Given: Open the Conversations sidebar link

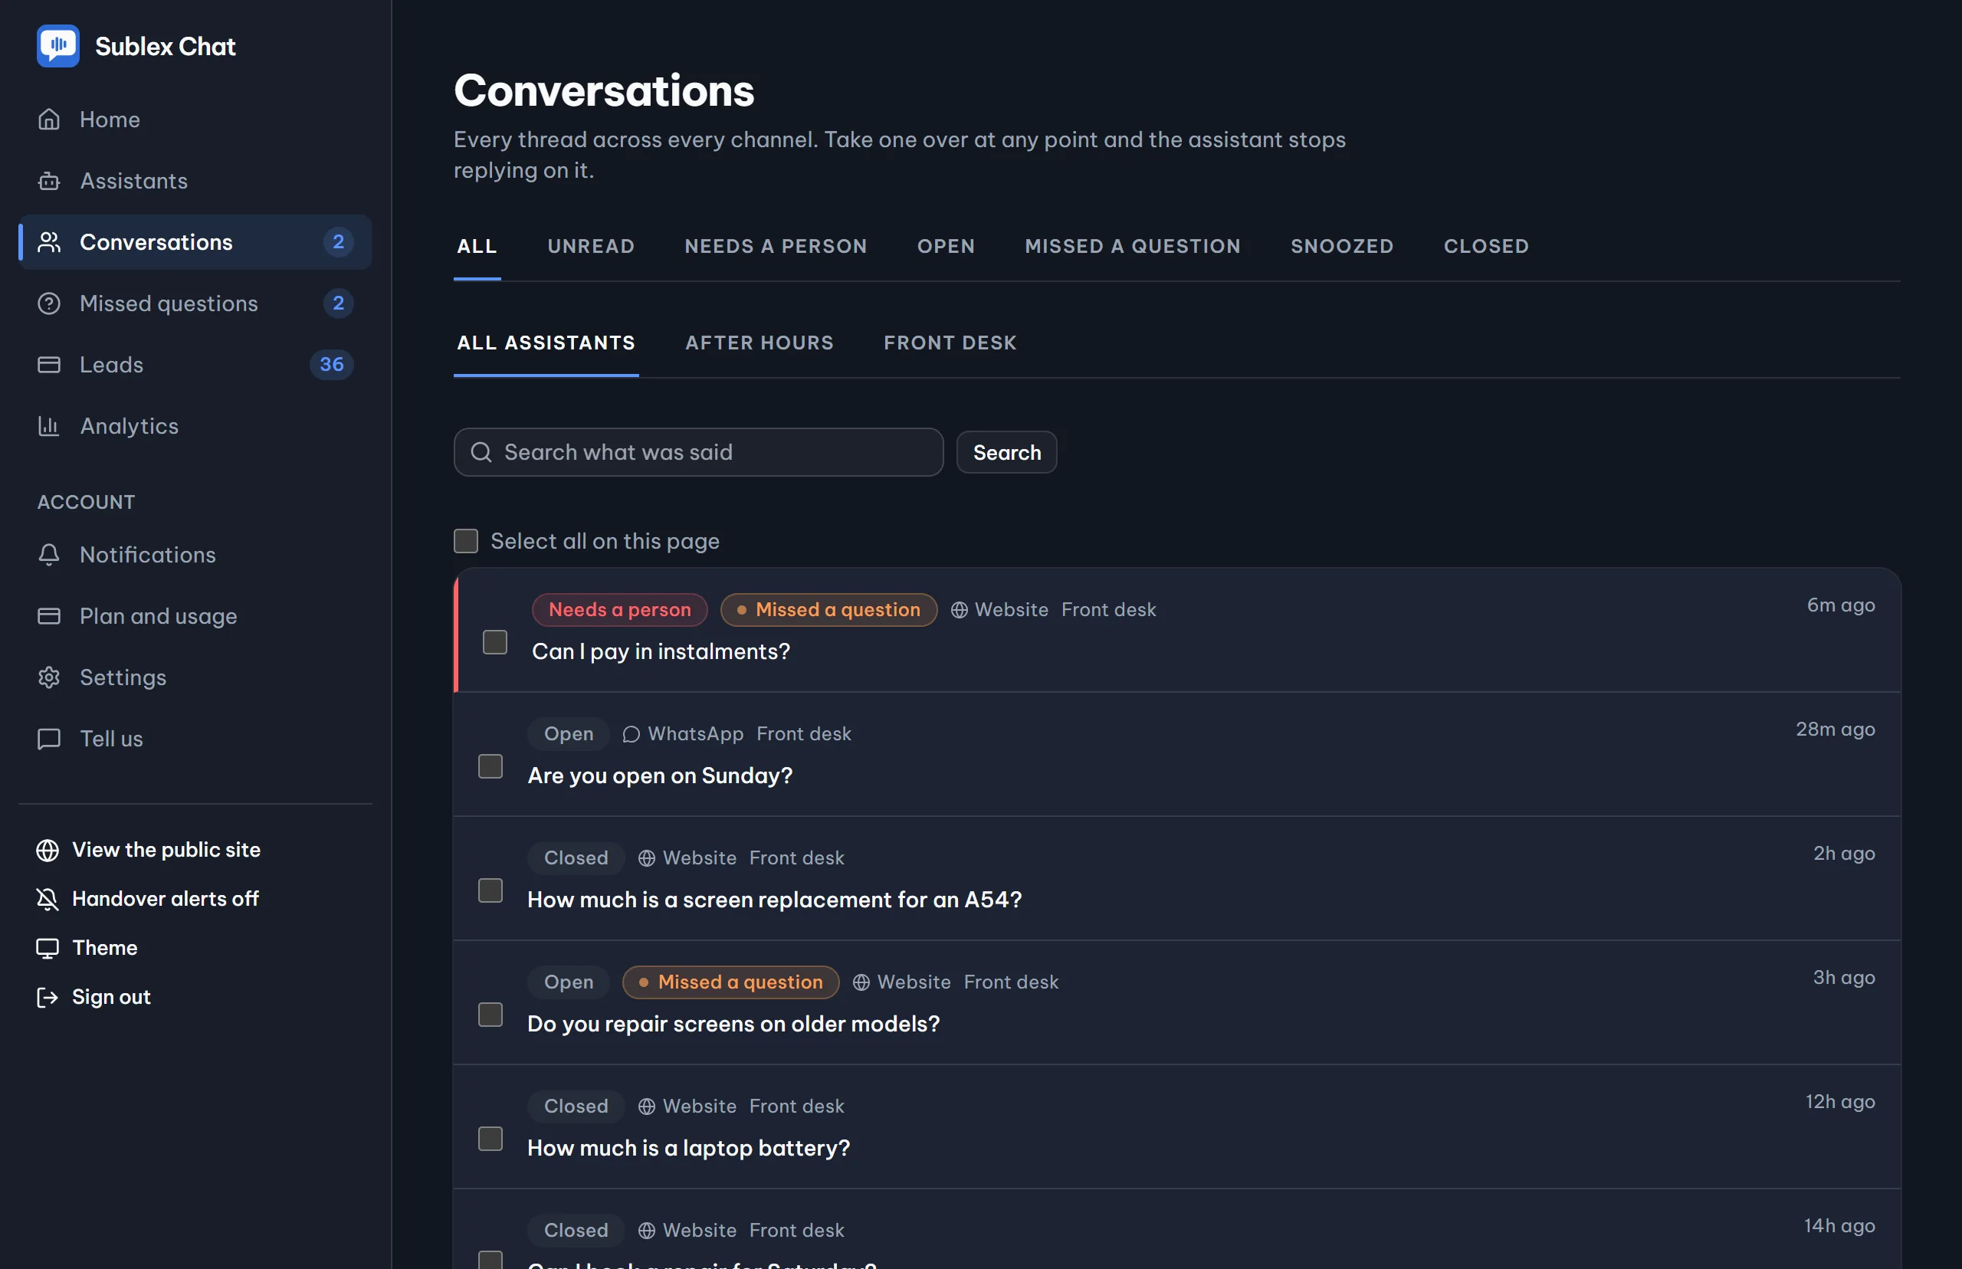Looking at the screenshot, I should (x=195, y=242).
